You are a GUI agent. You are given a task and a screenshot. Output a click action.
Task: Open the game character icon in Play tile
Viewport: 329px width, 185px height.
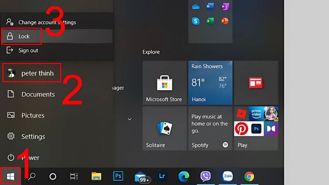(271, 114)
